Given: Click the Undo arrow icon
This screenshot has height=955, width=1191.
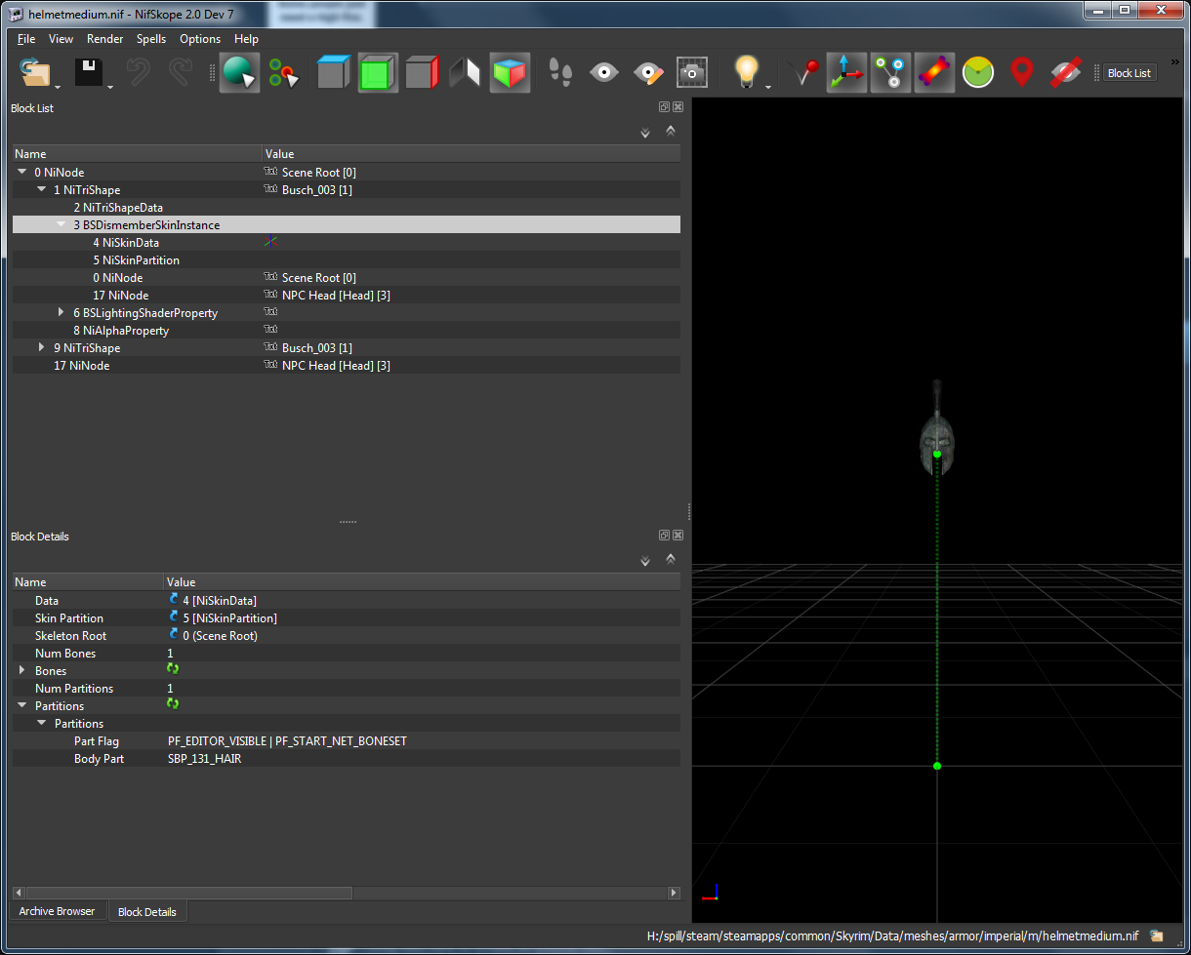Looking at the screenshot, I should [140, 72].
